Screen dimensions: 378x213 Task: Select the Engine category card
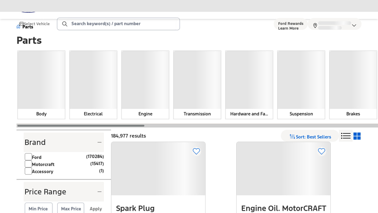tap(146, 85)
